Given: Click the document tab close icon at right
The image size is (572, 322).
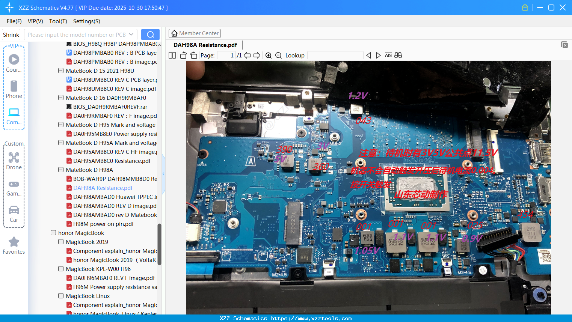Looking at the screenshot, I should [564, 45].
